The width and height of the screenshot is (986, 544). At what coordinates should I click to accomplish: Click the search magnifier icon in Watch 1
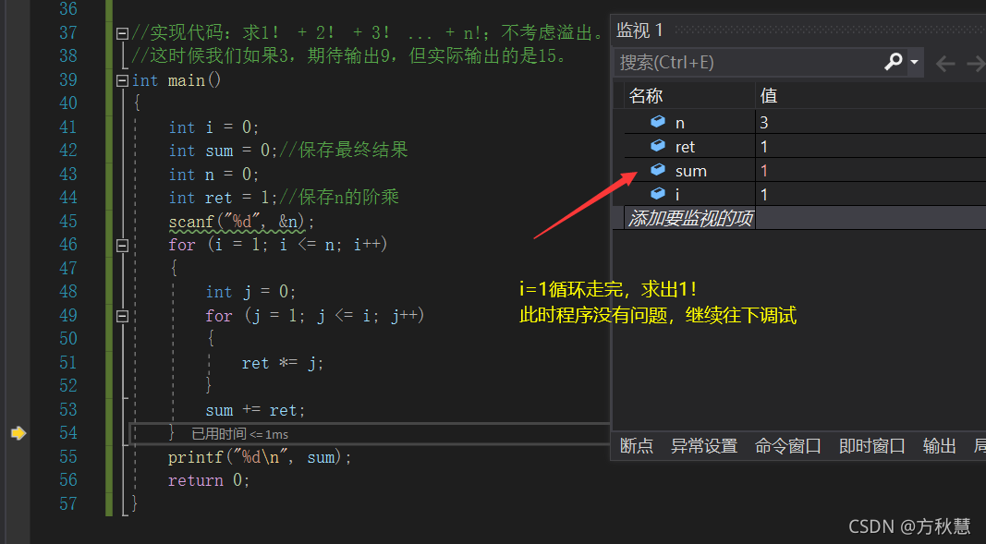point(893,62)
